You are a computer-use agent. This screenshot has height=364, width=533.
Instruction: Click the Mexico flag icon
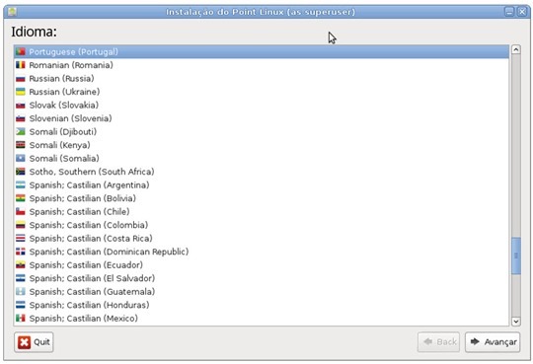pyautogui.click(x=21, y=318)
